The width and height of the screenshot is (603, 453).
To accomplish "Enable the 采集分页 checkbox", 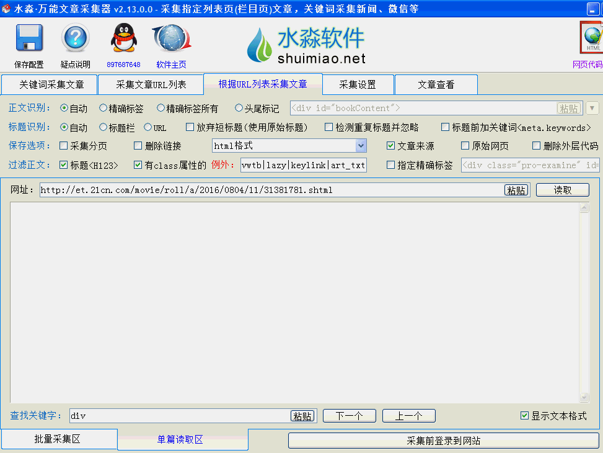I will [x=63, y=146].
